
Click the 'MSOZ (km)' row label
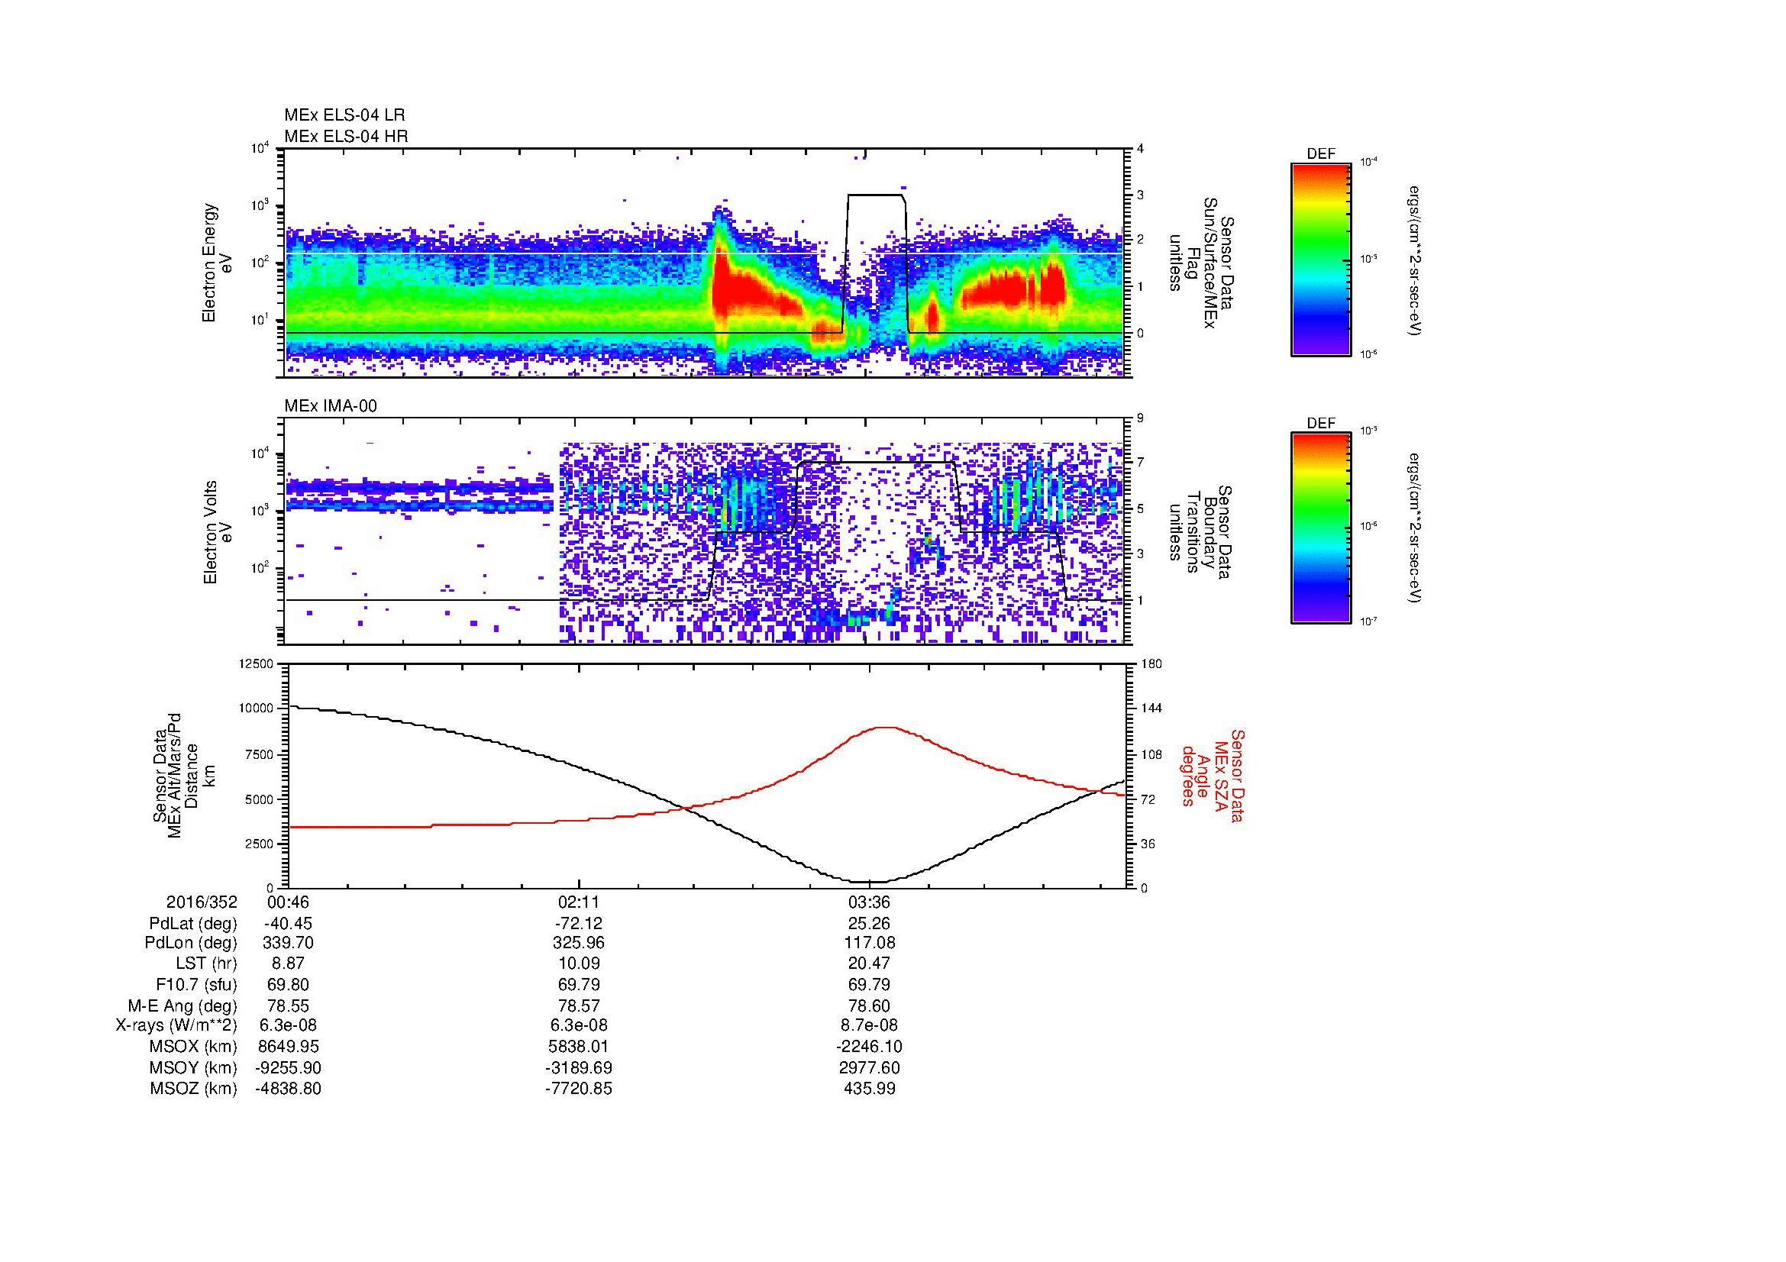click(x=193, y=1089)
